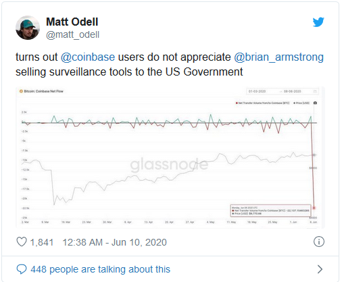Image resolution: width=342 pixels, height=282 pixels.
Task: Click the Matt Odell display name
Action: 72,22
